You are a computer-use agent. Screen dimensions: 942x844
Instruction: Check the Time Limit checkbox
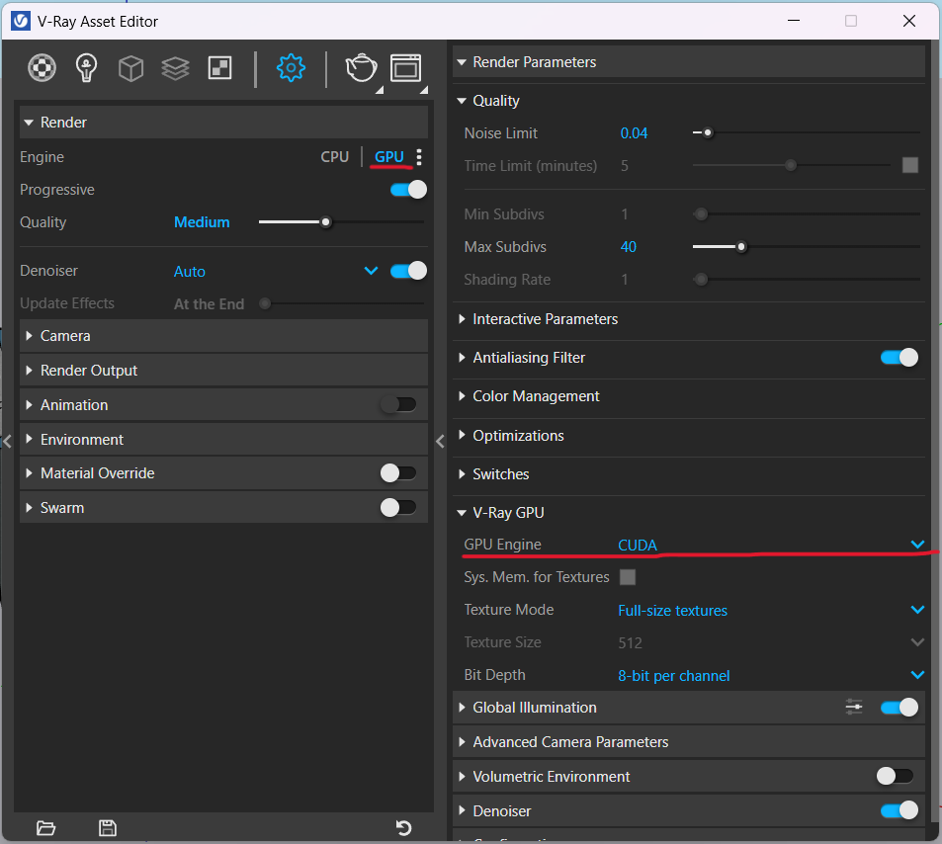(910, 165)
